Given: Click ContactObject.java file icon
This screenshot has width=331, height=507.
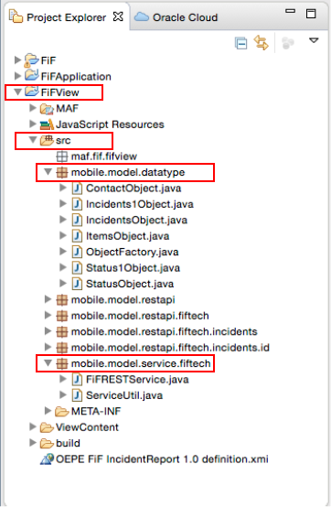Looking at the screenshot, I should [x=77, y=189].
